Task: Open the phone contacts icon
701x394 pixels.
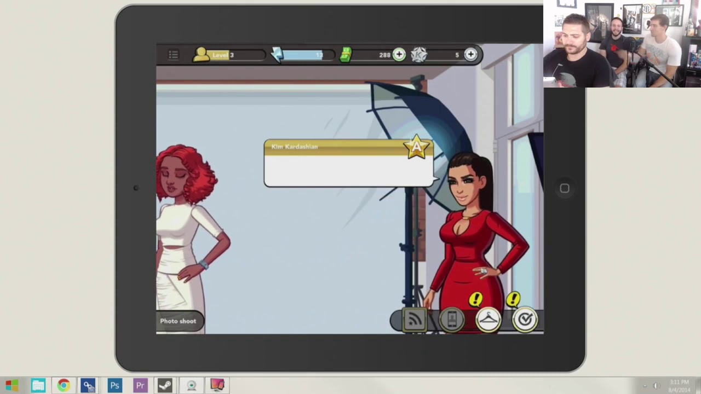Action: [x=452, y=320]
